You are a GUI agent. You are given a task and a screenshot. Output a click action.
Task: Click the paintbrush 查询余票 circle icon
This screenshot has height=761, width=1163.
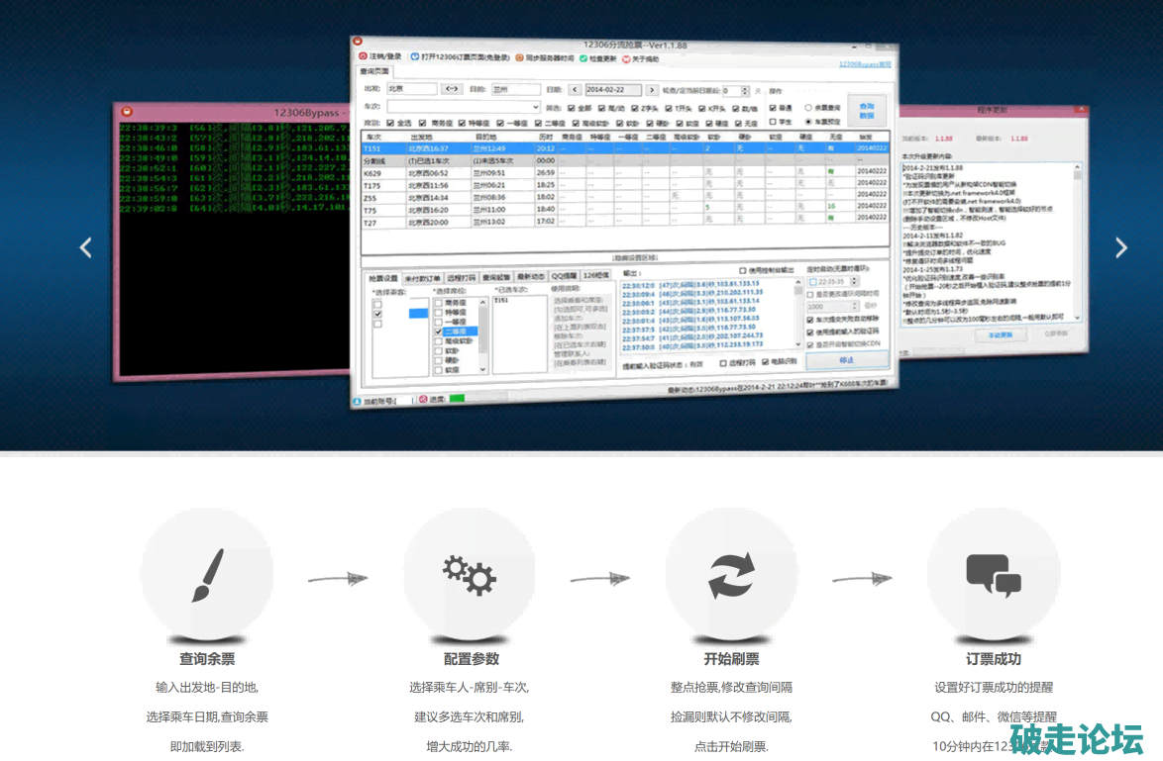[206, 574]
